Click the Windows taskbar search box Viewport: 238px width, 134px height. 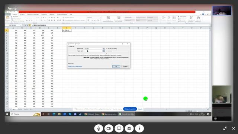click(25, 114)
